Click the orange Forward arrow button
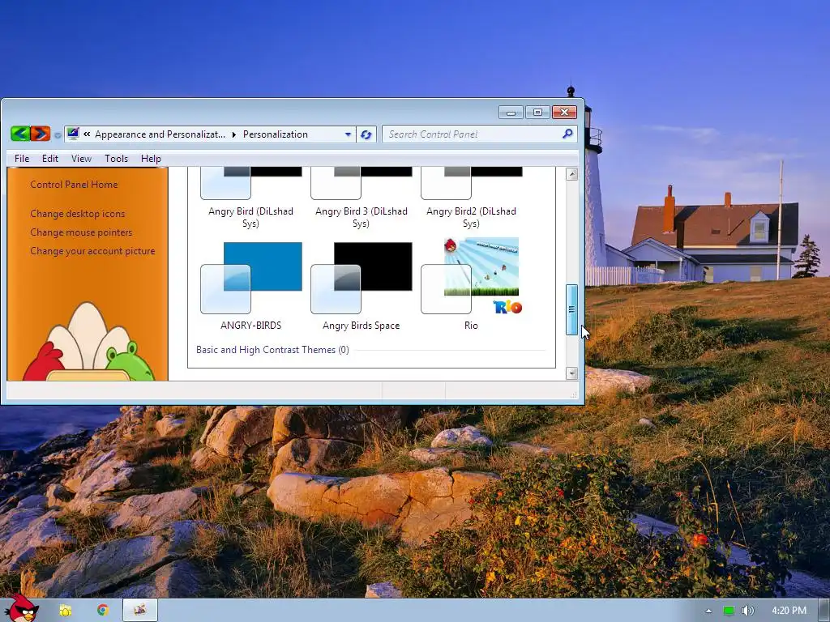830x622 pixels. pos(41,134)
